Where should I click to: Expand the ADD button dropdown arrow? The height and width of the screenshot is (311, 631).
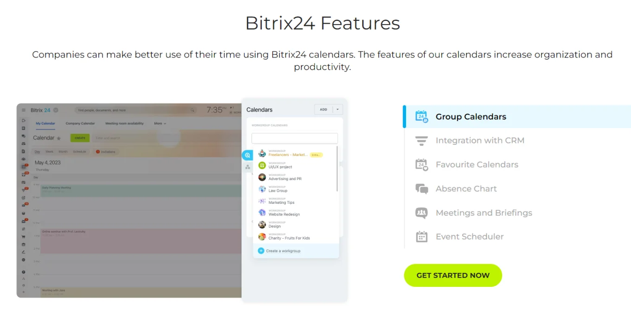click(x=337, y=109)
